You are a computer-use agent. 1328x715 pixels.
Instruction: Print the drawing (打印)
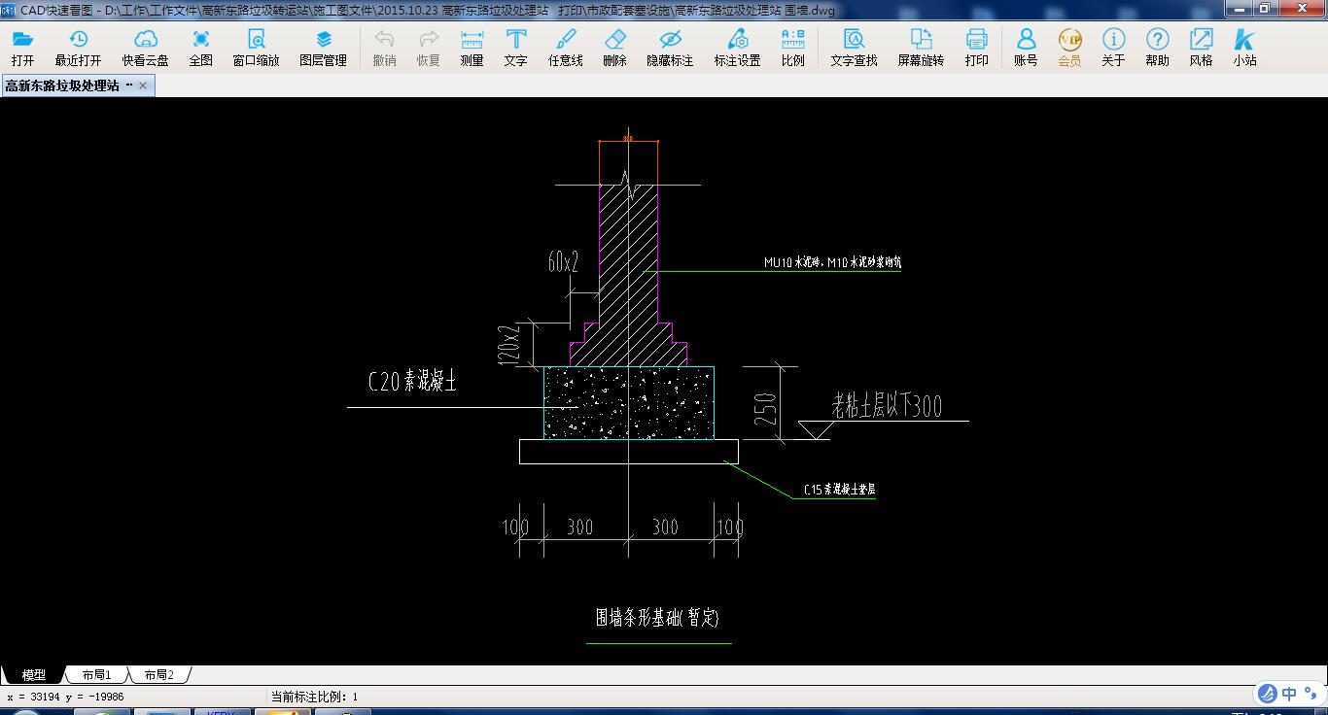coord(977,47)
